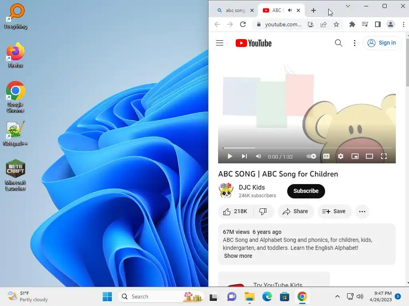Enter full screen video mode
409x306 pixels.
(x=384, y=156)
